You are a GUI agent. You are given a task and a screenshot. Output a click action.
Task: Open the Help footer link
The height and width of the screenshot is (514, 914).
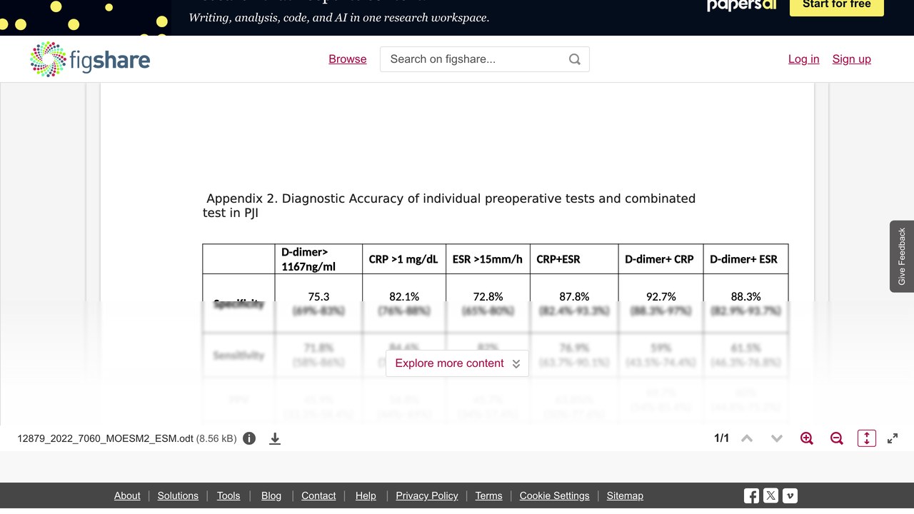pyautogui.click(x=366, y=495)
